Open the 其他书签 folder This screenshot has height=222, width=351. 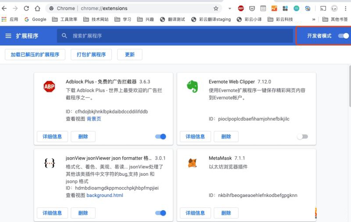click(x=335, y=19)
